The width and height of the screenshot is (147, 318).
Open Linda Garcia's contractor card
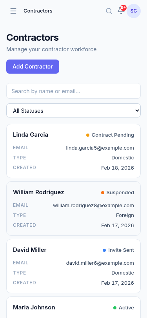coord(74,151)
